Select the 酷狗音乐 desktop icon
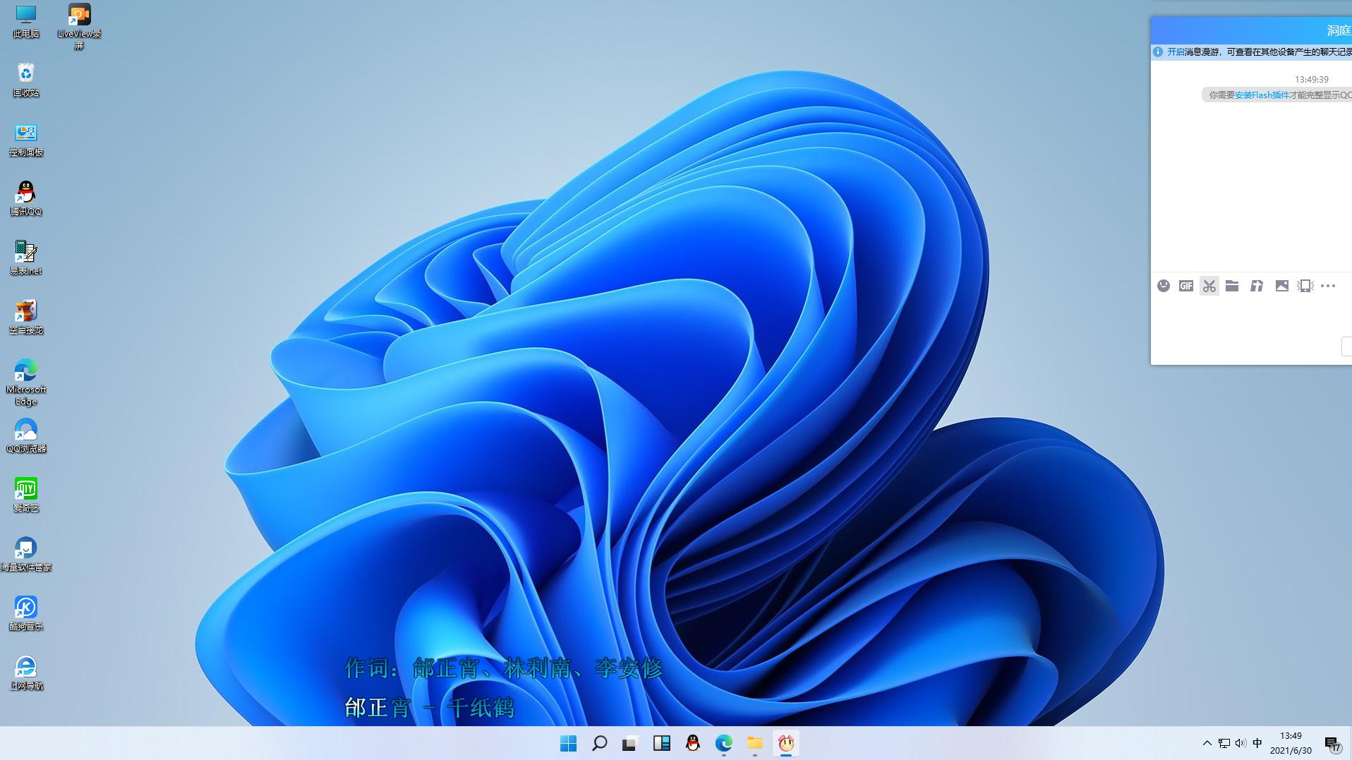 [25, 605]
